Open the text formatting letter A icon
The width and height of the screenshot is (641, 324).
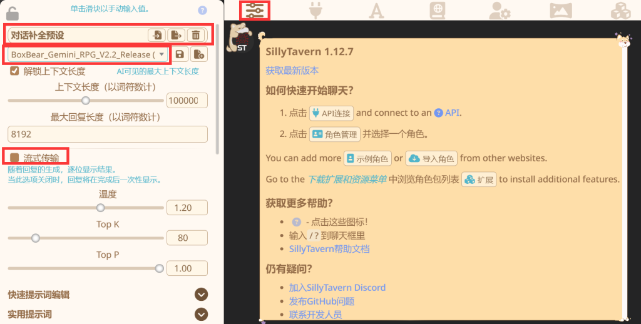376,11
